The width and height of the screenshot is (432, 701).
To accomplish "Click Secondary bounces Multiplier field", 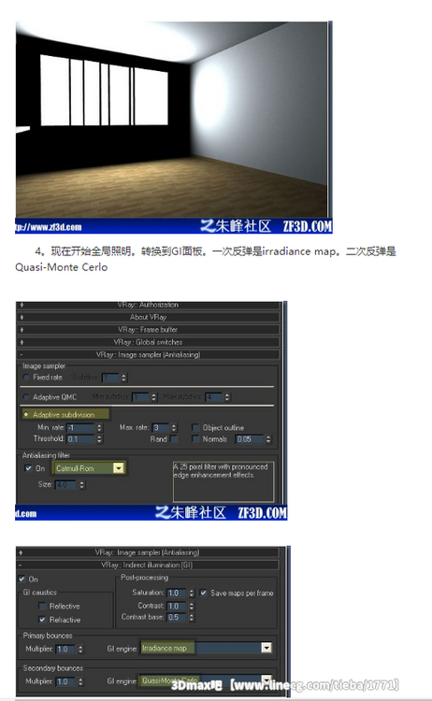I will coord(66,681).
